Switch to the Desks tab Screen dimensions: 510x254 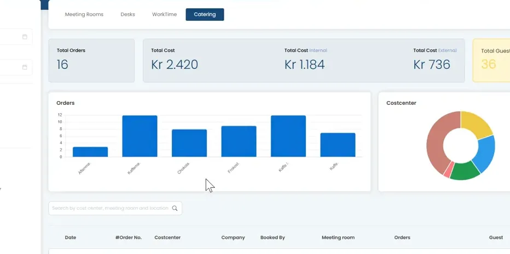pos(127,14)
